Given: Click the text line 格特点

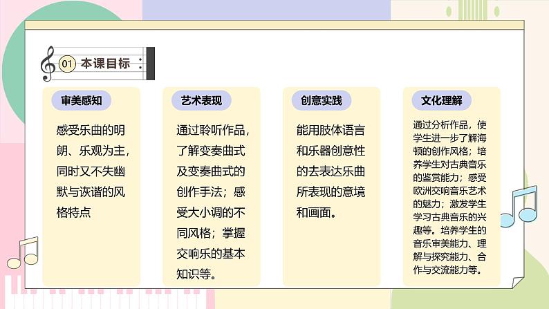Looking at the screenshot, I should [x=73, y=212].
